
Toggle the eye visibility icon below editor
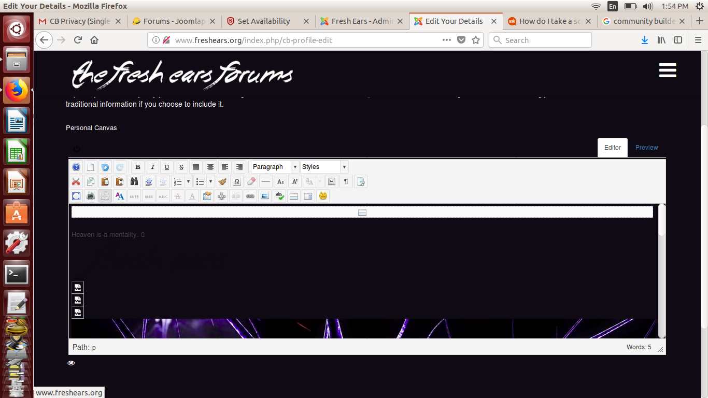71,363
